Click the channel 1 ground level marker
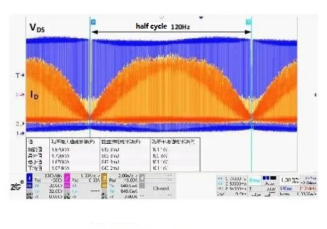The image size is (327, 229). [21, 133]
